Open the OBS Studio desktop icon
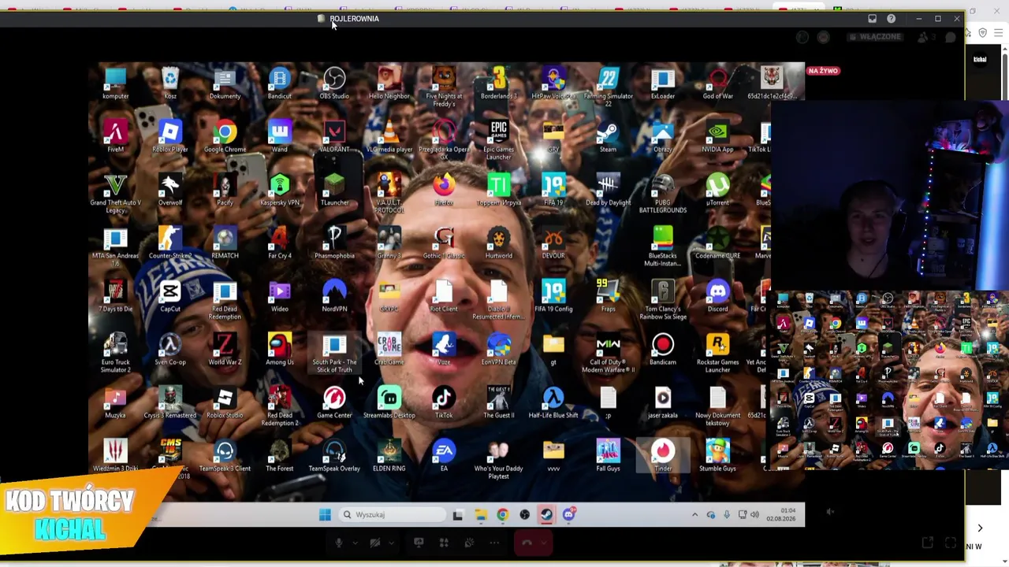 334,83
